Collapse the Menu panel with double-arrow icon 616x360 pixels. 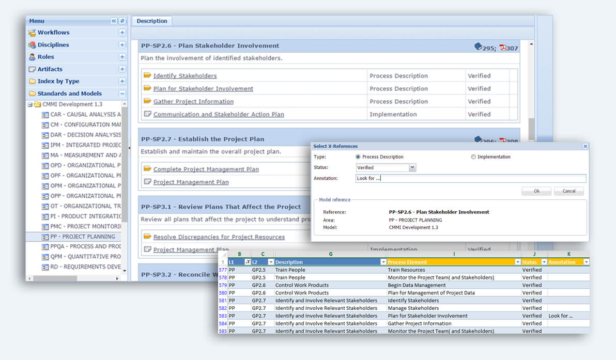tap(114, 21)
